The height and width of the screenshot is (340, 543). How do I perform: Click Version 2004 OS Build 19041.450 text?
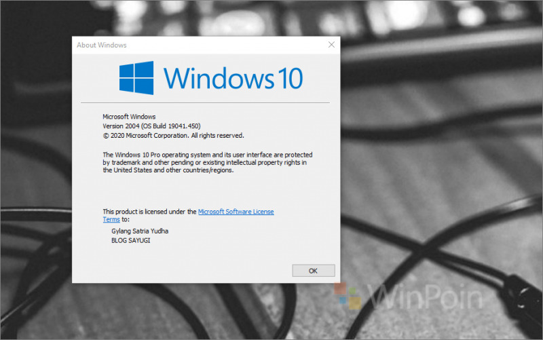click(151, 126)
